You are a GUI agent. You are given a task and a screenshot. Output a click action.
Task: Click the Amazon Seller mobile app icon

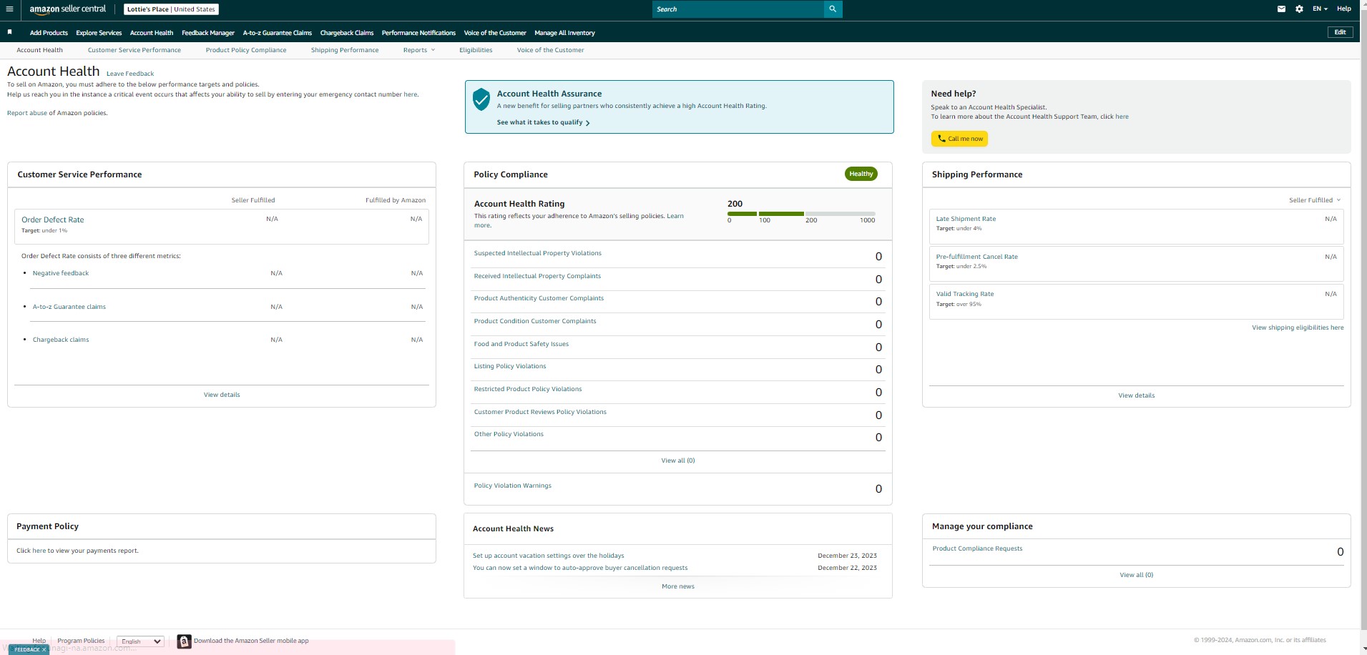[x=184, y=641]
